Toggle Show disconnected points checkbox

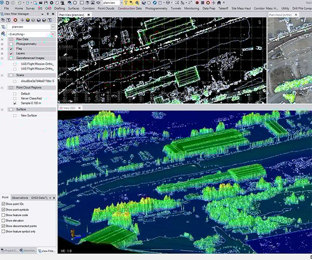pyautogui.click(x=3, y=226)
